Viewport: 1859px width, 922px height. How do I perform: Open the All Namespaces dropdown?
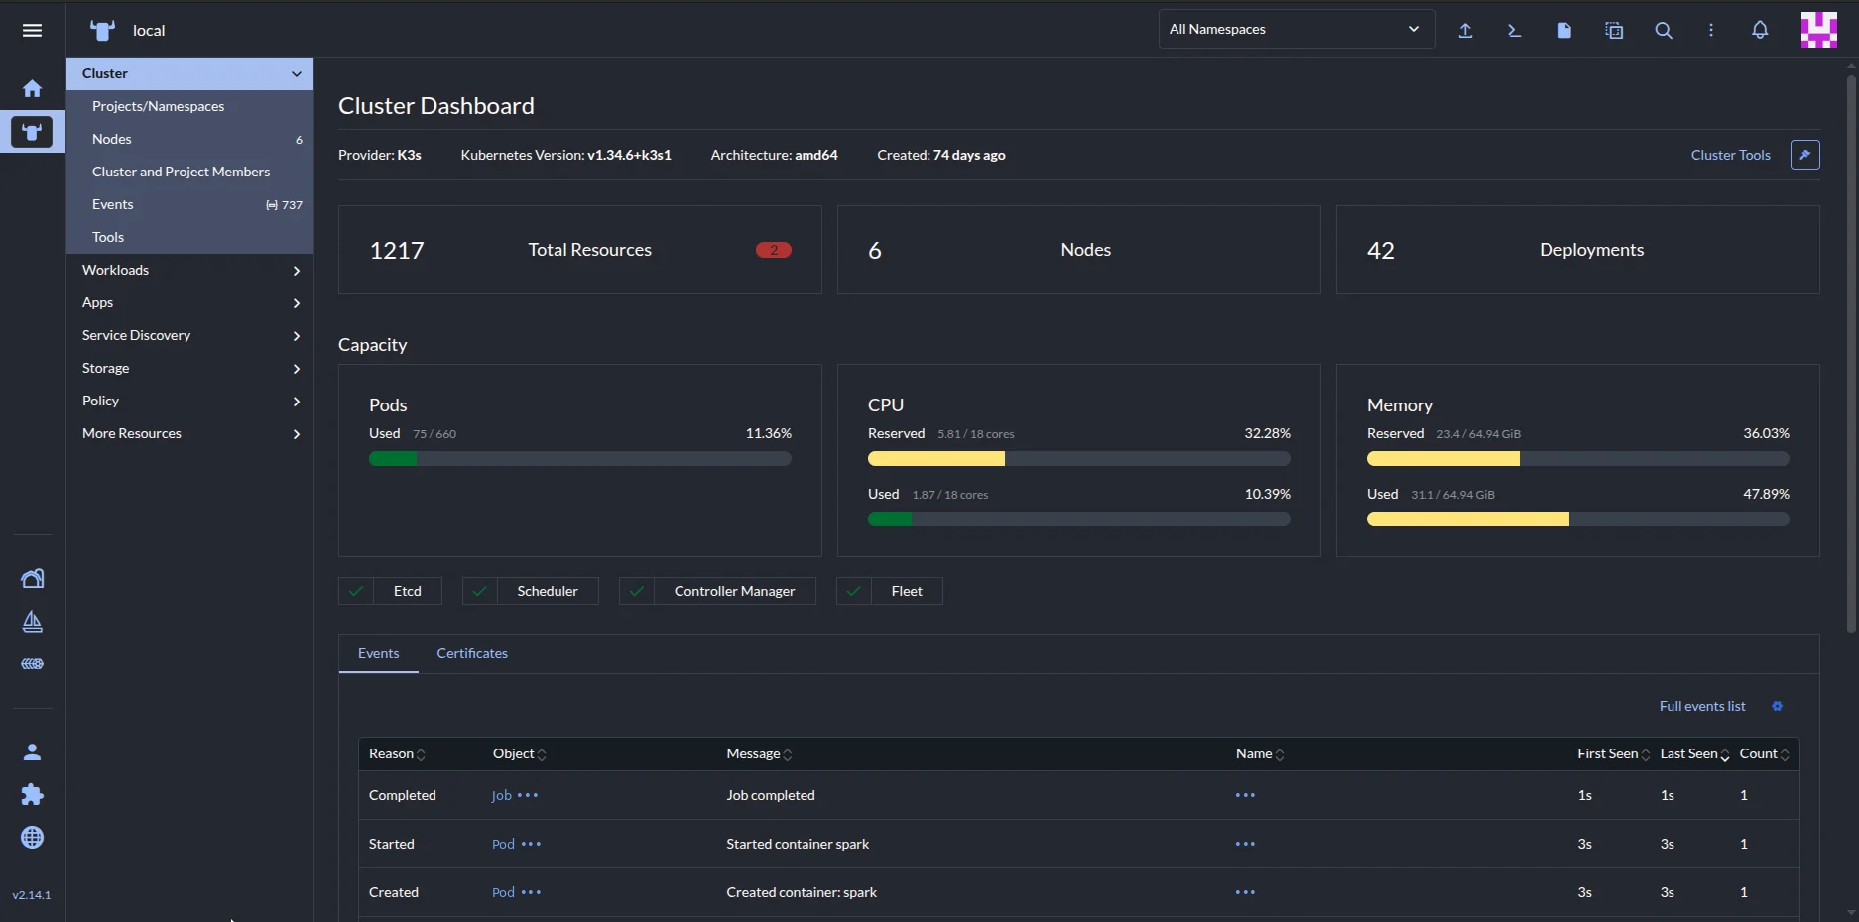pyautogui.click(x=1297, y=29)
